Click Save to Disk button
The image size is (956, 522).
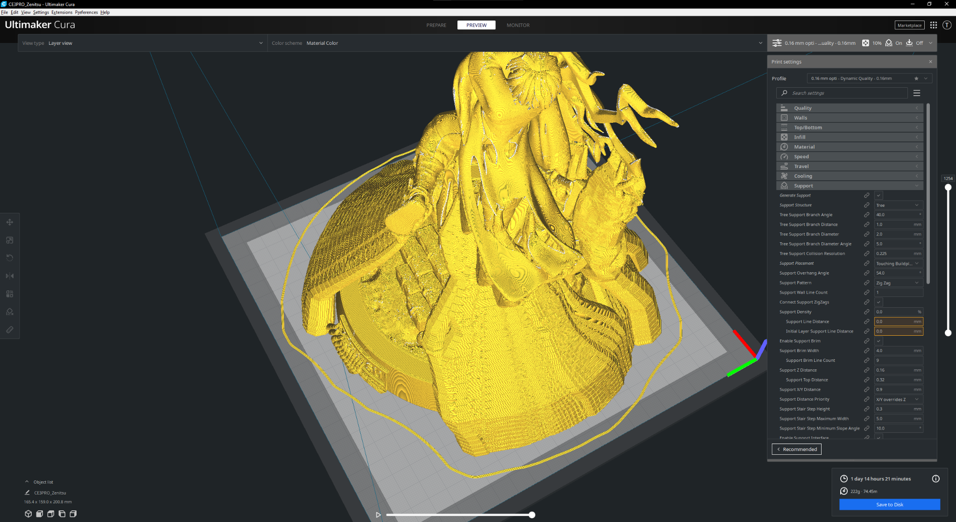[x=890, y=504]
